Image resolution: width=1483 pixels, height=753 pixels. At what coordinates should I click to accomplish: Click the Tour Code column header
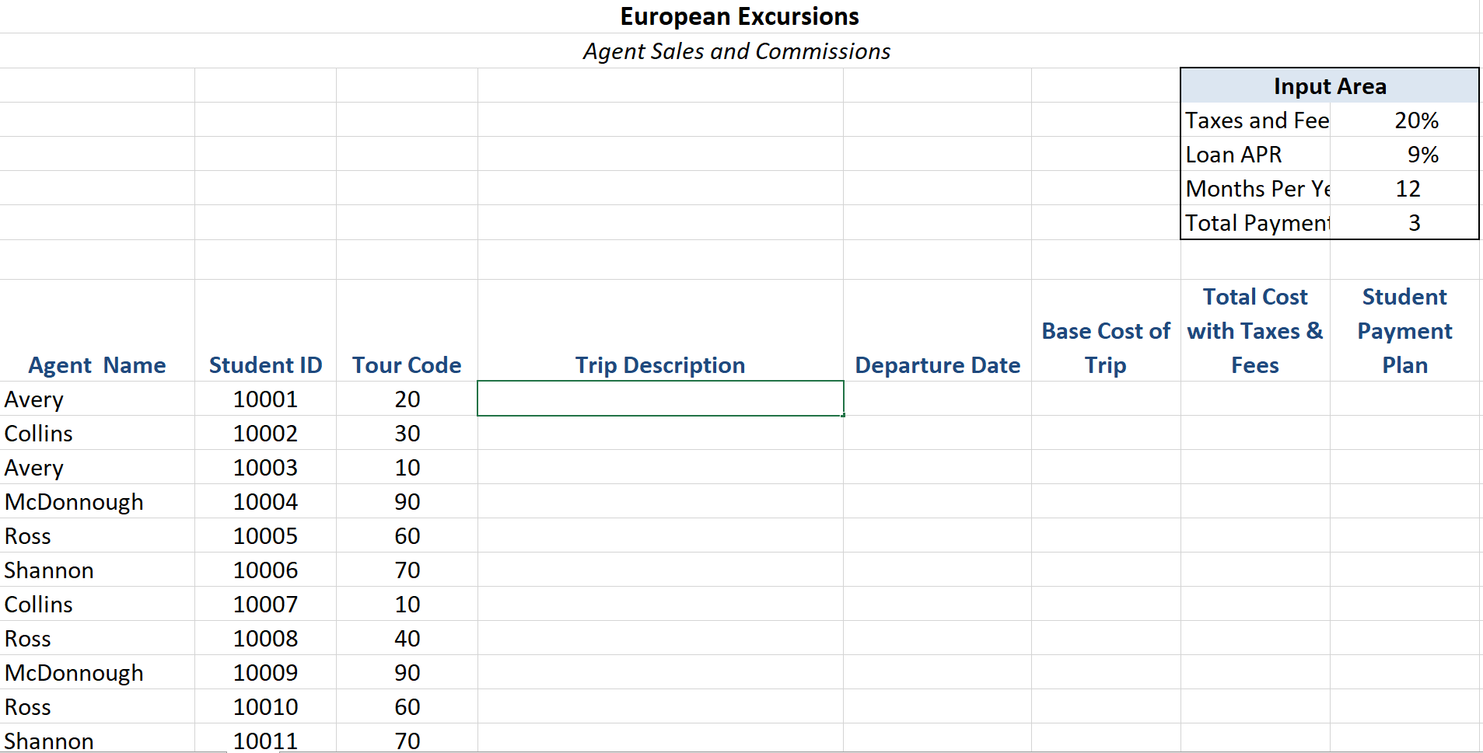tap(406, 364)
